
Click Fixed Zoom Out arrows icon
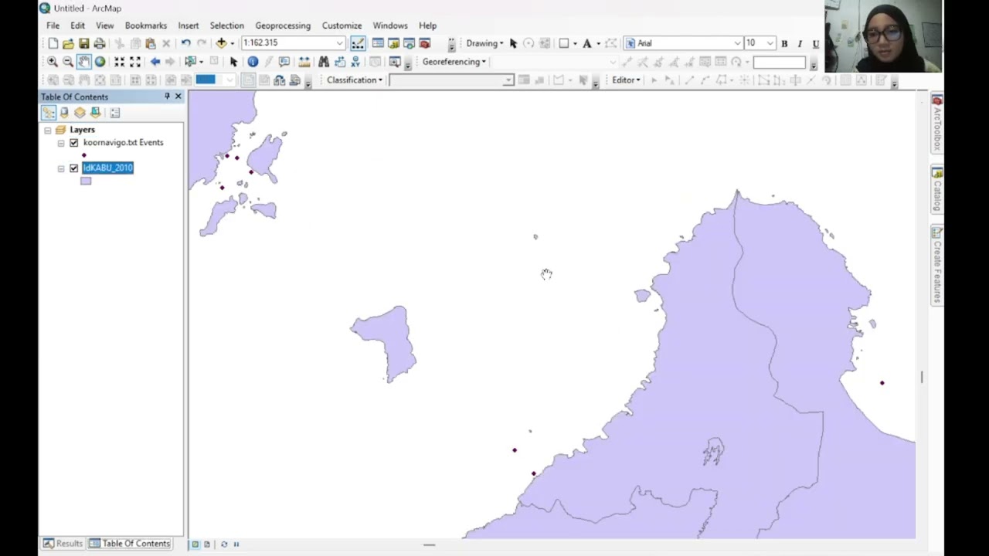(x=135, y=62)
